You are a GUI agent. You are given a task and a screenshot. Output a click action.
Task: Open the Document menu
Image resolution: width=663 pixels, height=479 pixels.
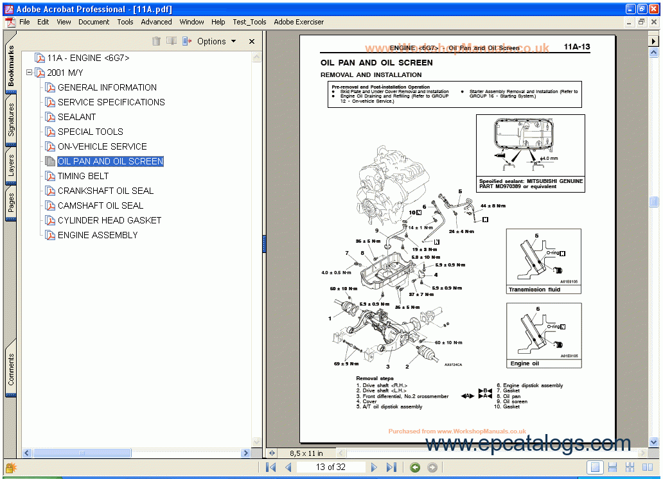click(94, 22)
